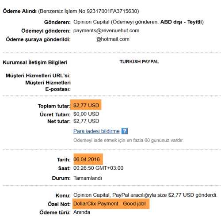Open the Para iadesi bildirme link
This screenshot has width=221, height=221.
(96, 131)
